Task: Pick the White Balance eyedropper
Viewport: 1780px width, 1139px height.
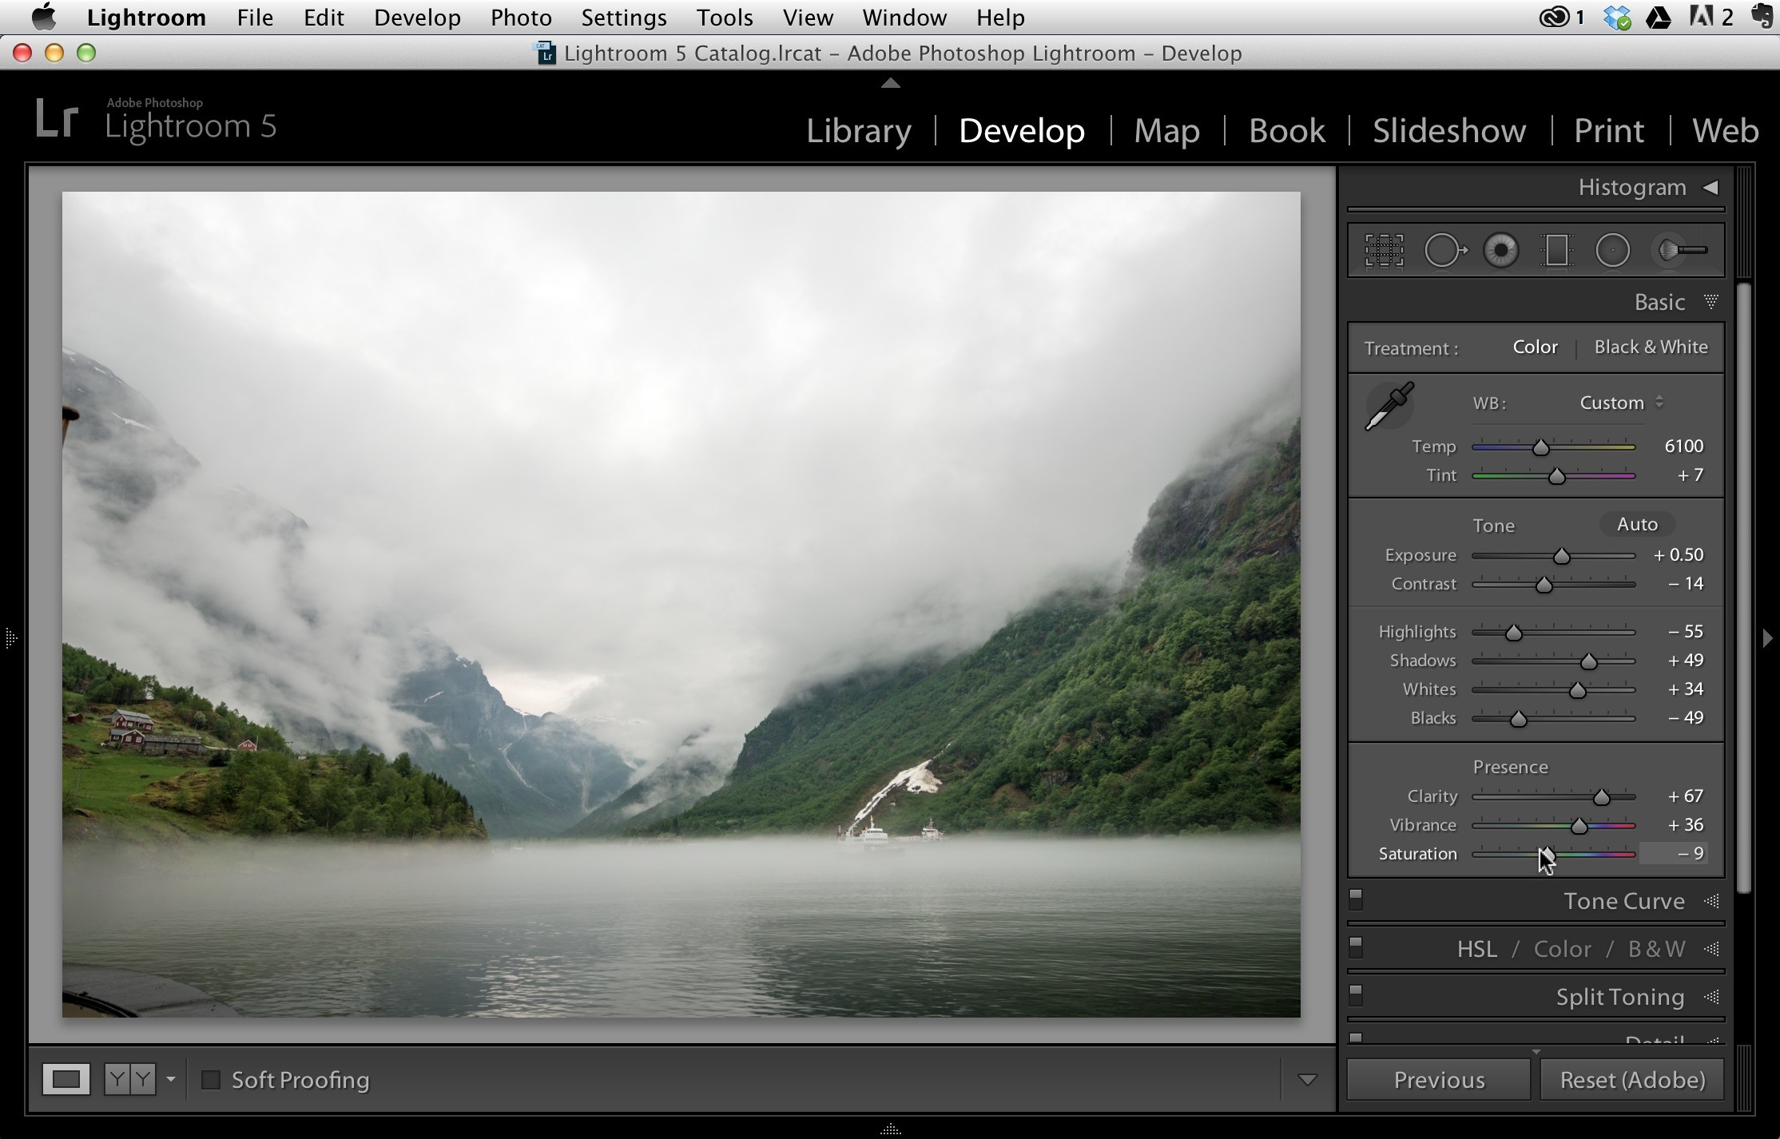Action: click(1390, 407)
